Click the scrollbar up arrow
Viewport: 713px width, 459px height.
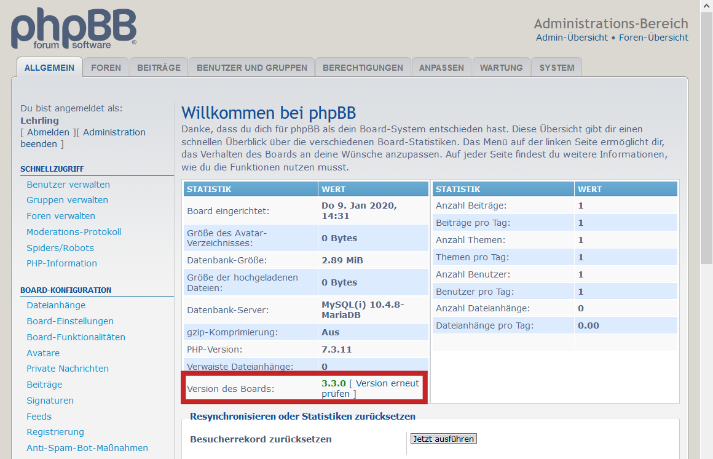(x=707, y=6)
